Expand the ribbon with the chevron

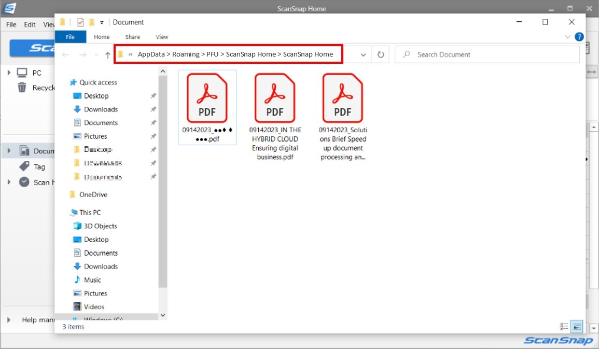pos(567,37)
